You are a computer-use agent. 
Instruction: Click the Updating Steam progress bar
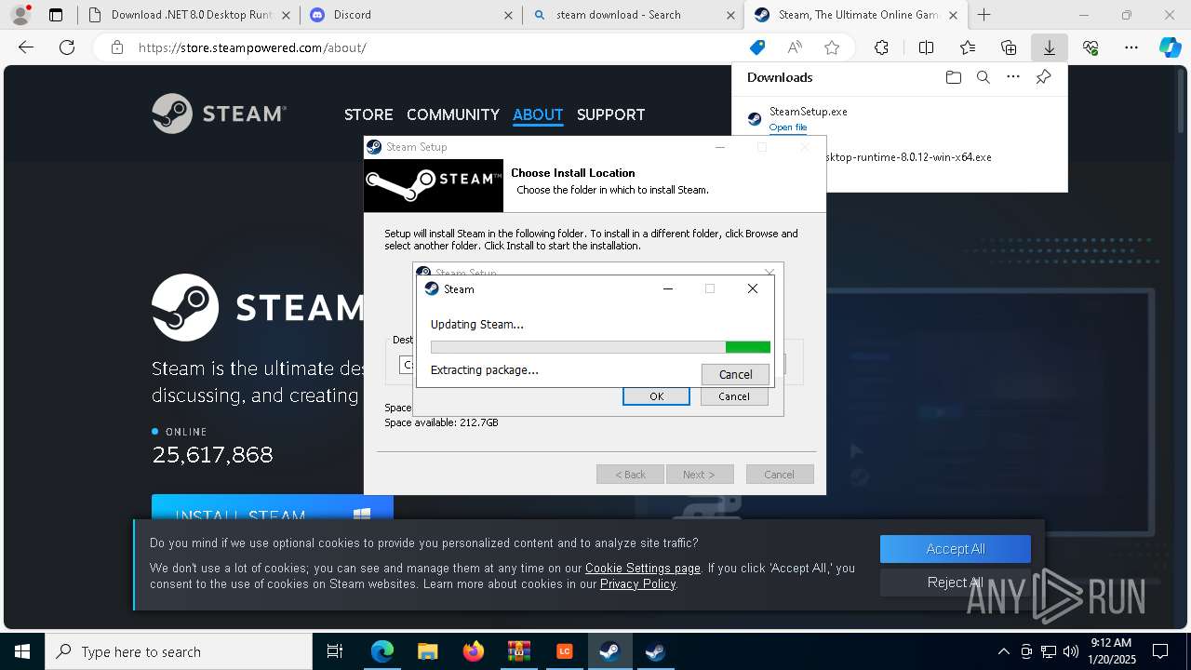tap(600, 347)
